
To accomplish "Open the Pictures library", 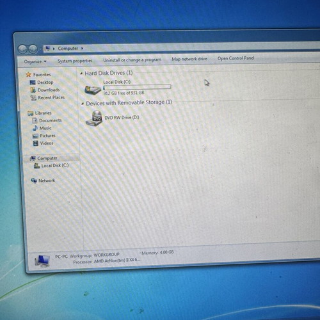I will click(x=47, y=136).
